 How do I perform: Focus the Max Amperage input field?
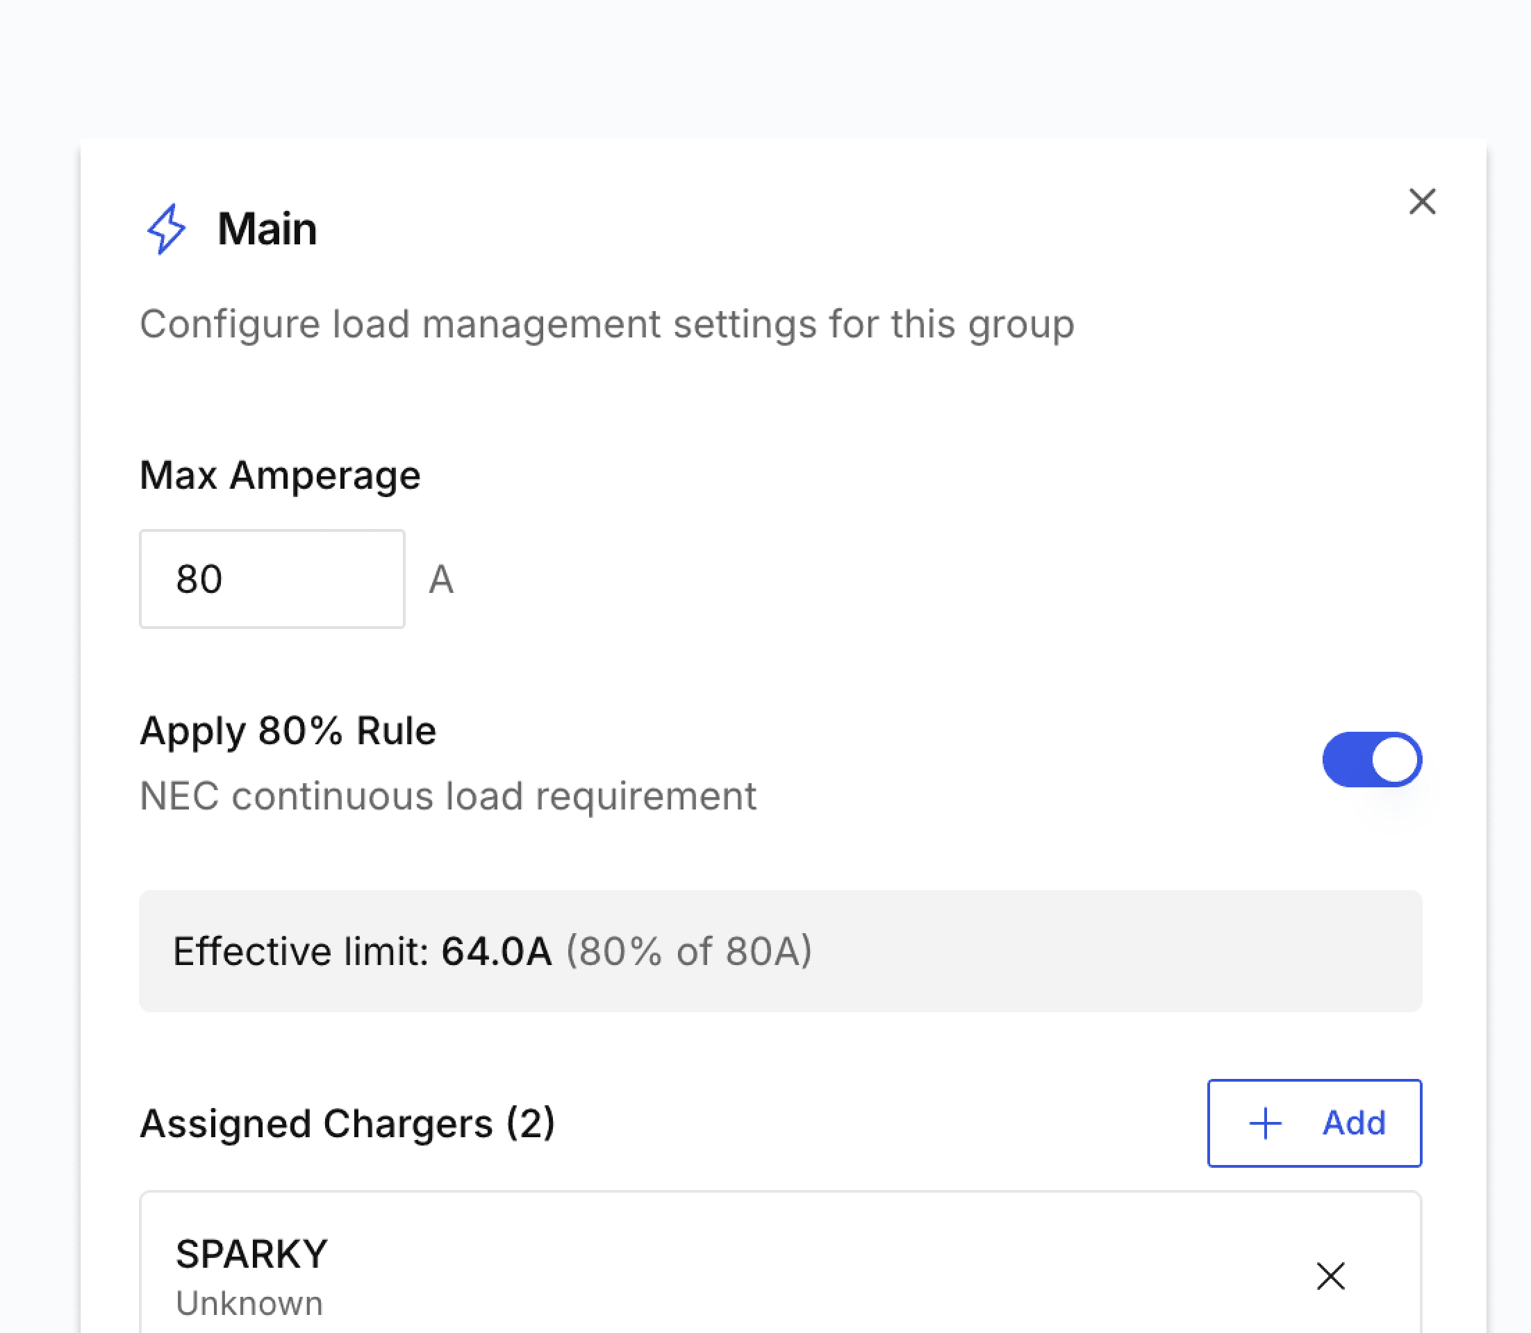272,579
